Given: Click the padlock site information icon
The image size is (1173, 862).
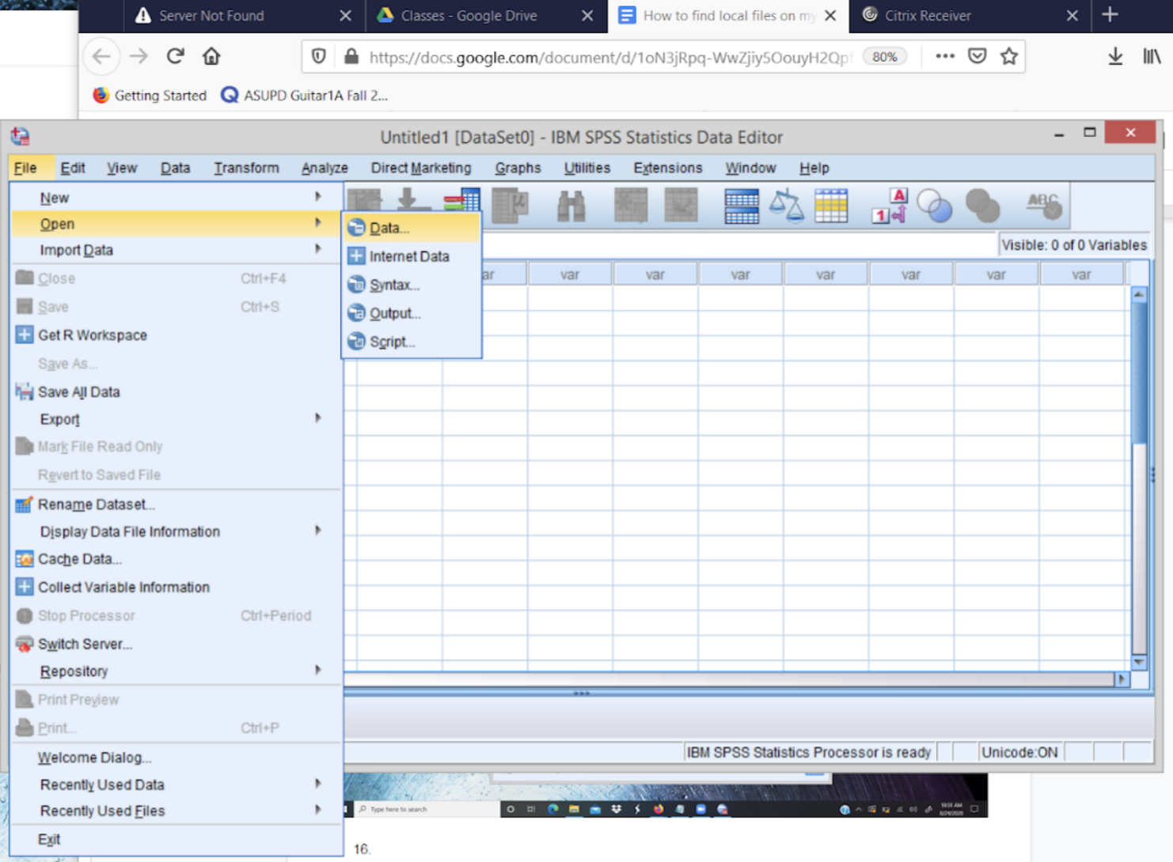Looking at the screenshot, I should point(351,56).
